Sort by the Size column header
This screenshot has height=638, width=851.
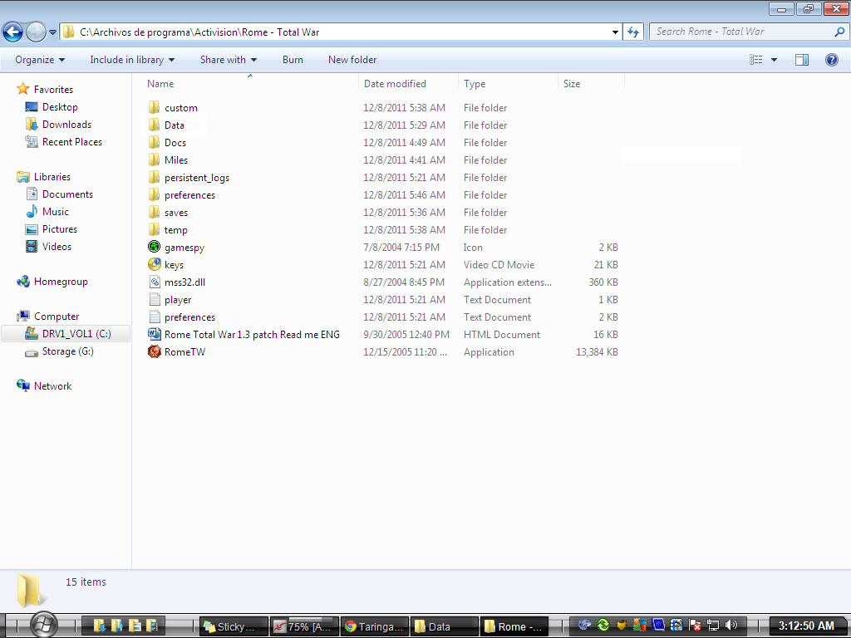coord(572,84)
